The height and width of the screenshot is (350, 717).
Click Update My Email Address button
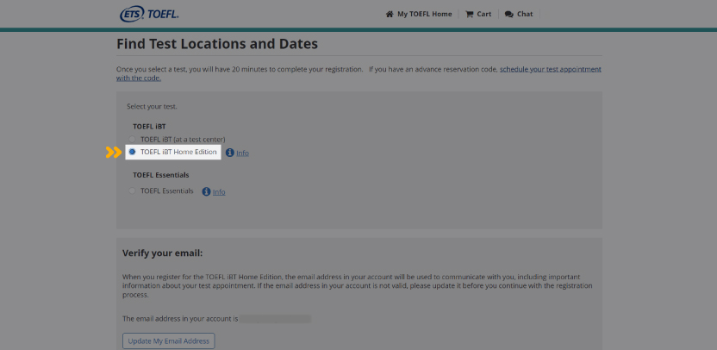[169, 341]
